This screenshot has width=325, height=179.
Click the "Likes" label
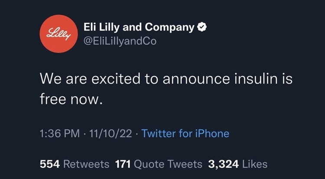255,164
